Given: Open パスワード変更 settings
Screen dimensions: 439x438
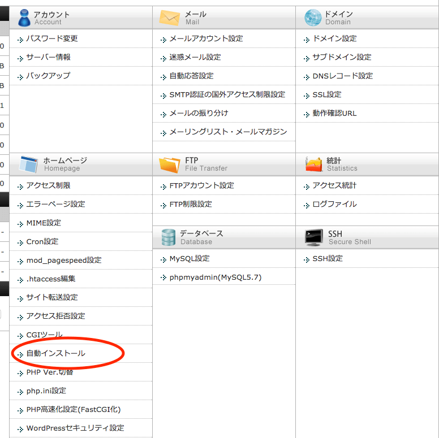Looking at the screenshot, I should (52, 38).
